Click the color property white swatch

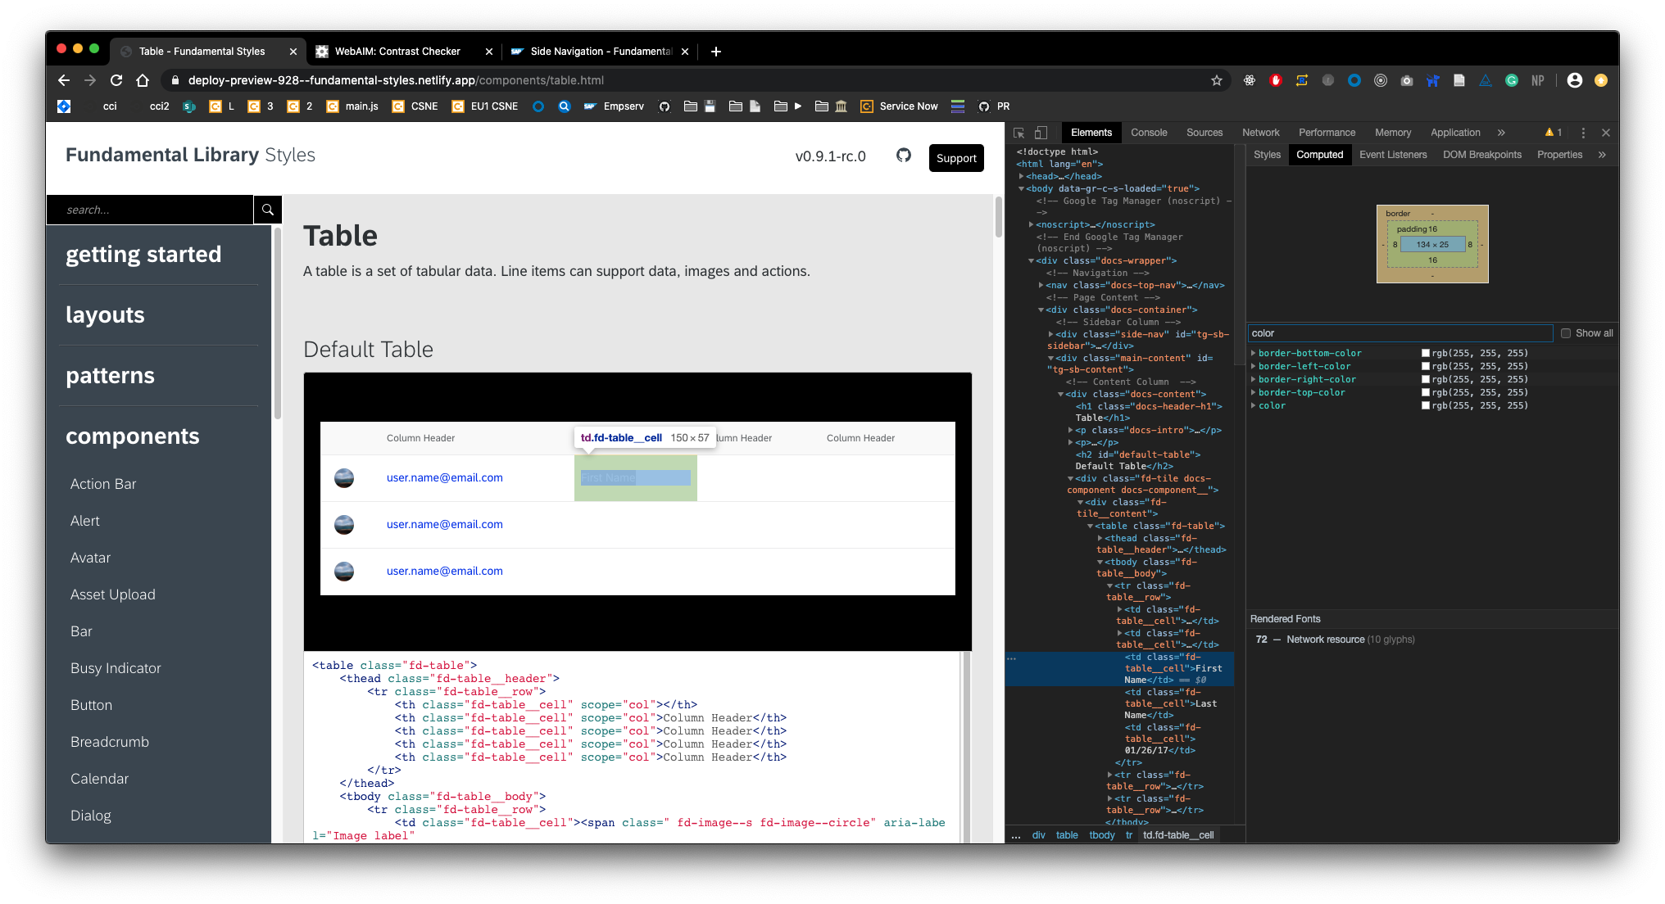(1426, 406)
